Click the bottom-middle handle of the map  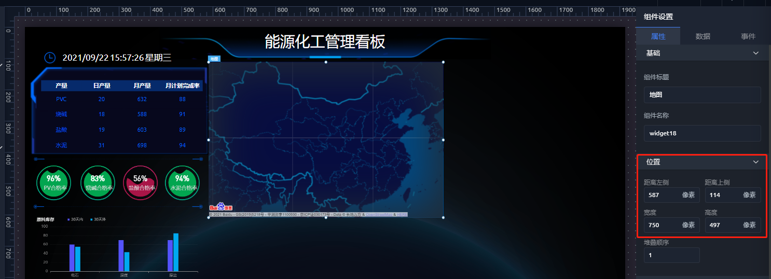(326, 217)
